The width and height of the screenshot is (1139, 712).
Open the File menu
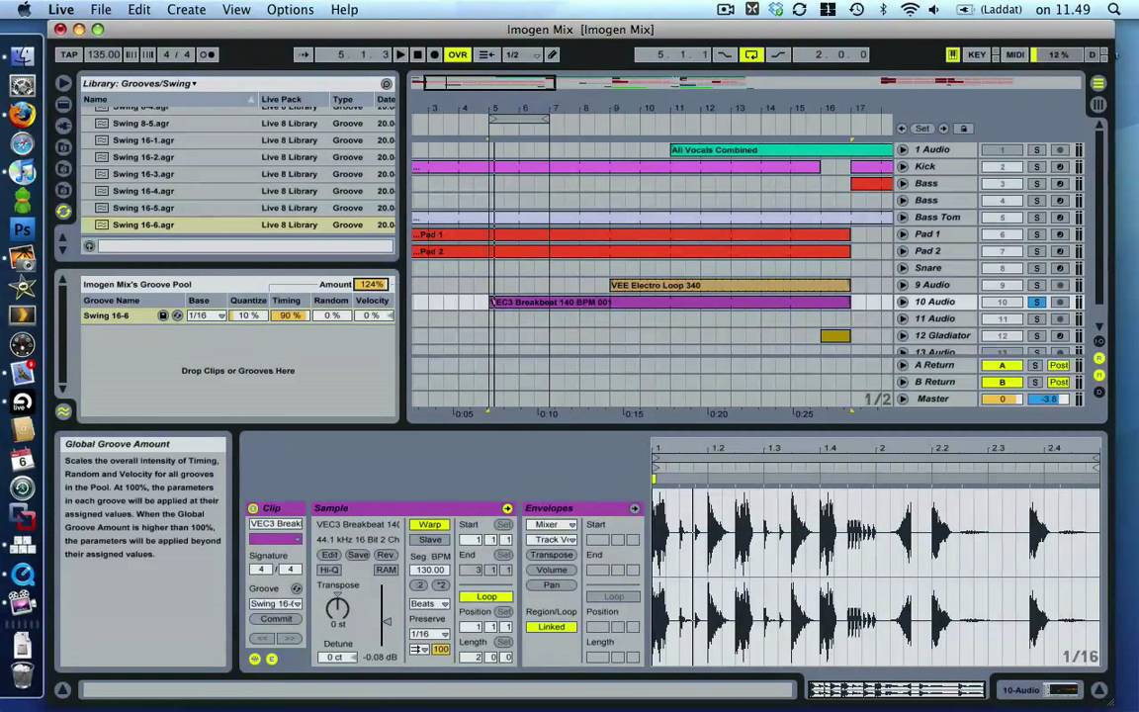101,10
